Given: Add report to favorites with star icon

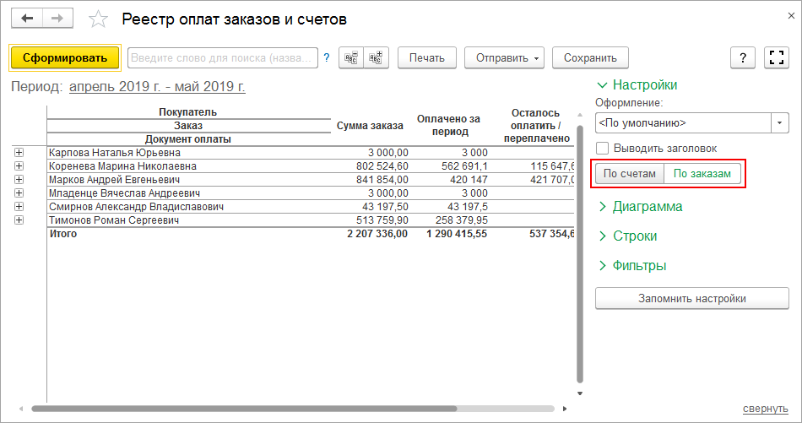Looking at the screenshot, I should coord(98,19).
